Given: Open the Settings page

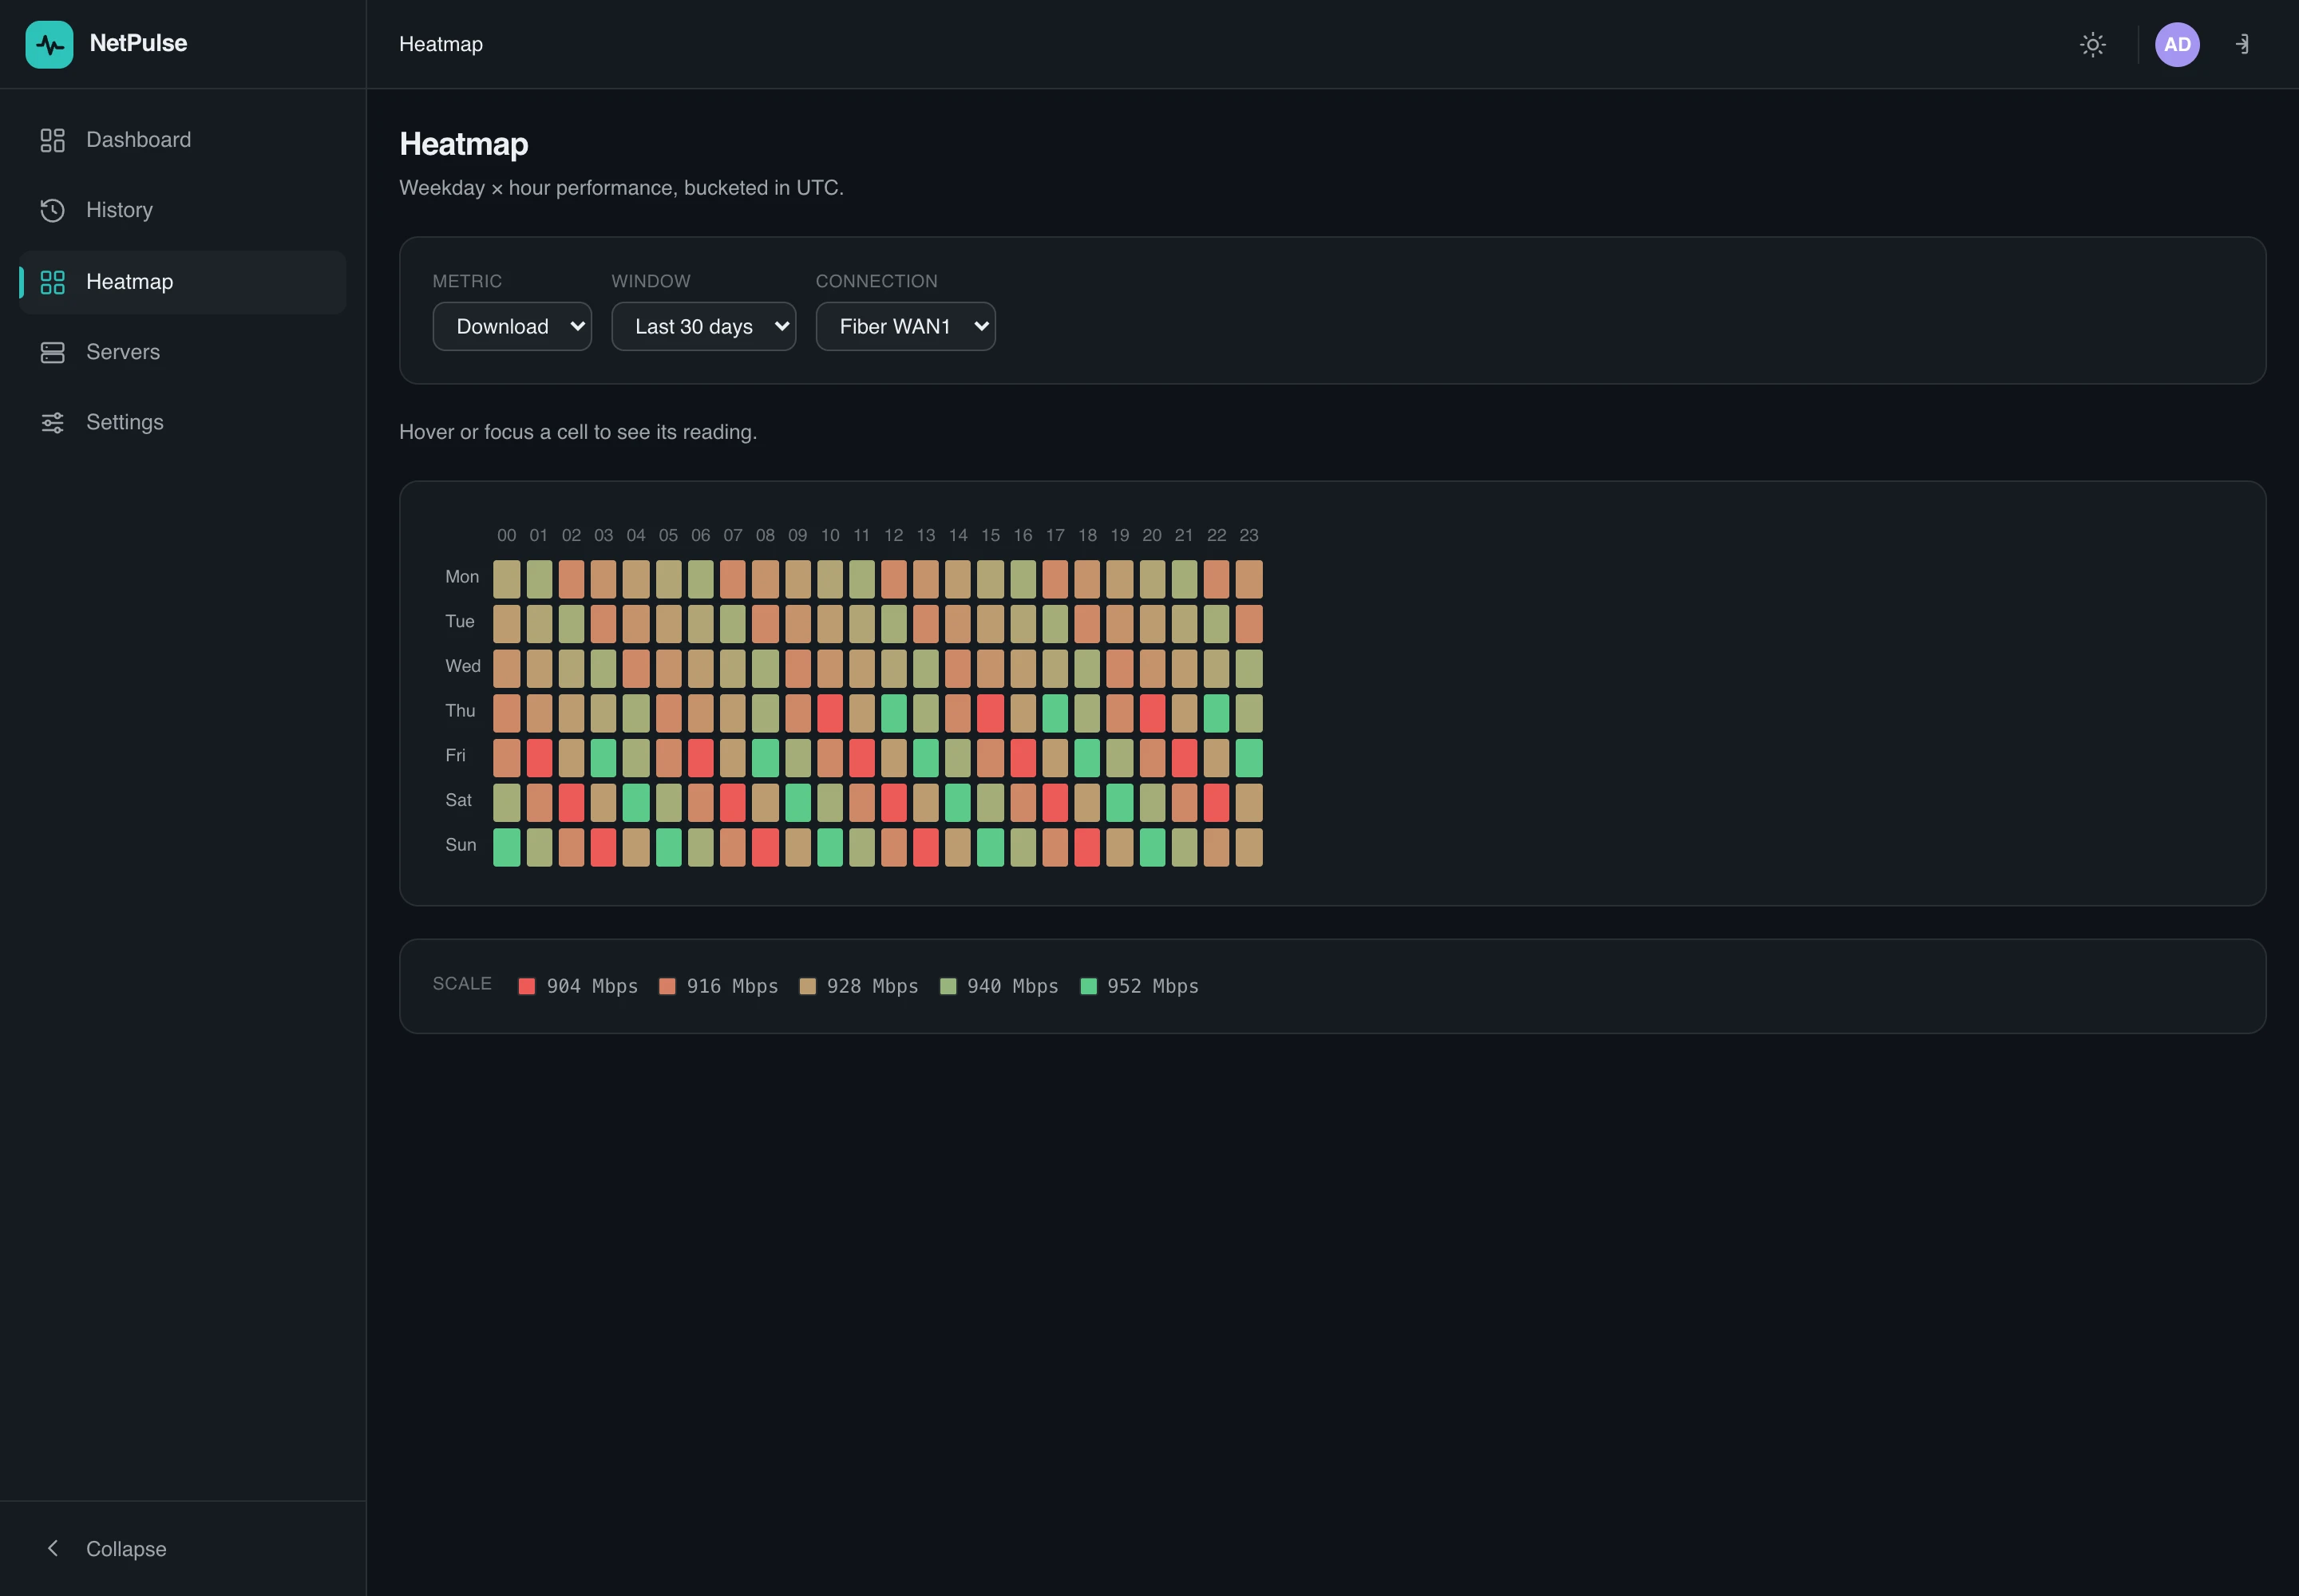Looking at the screenshot, I should (182, 422).
